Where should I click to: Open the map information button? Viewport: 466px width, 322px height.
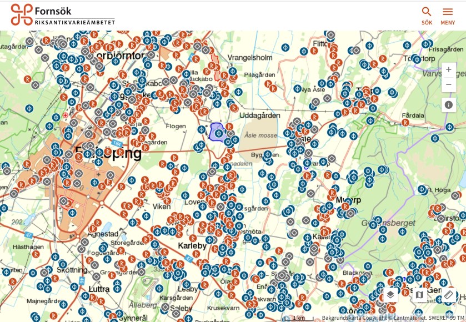coord(449,105)
